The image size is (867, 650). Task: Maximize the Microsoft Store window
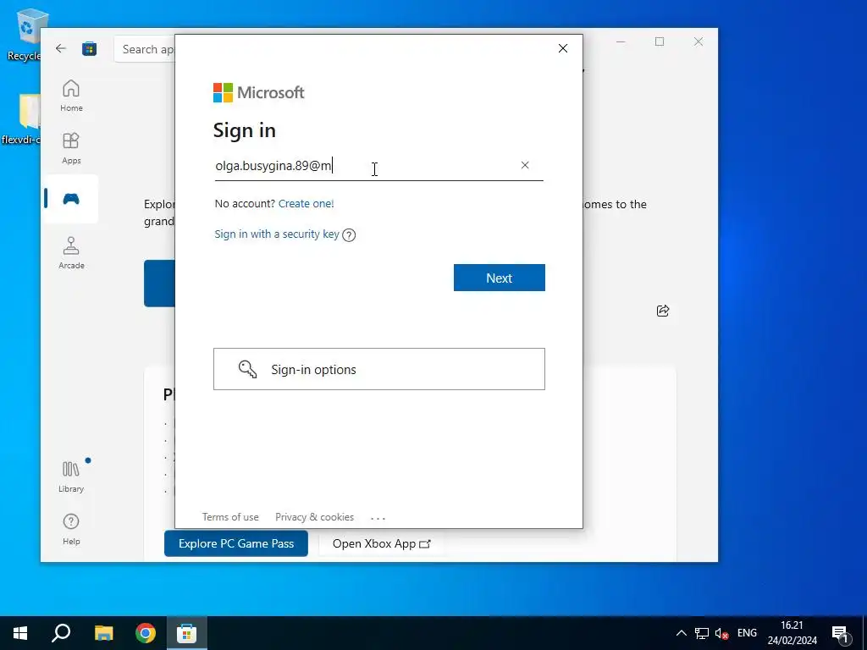click(659, 41)
